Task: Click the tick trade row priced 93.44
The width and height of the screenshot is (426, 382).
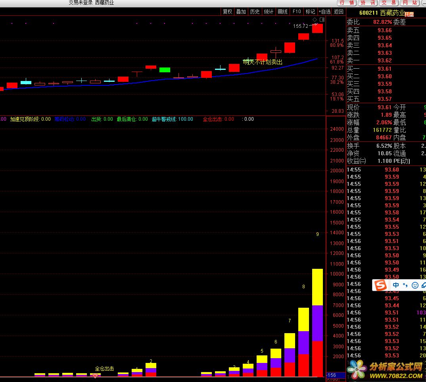Action: [386, 305]
